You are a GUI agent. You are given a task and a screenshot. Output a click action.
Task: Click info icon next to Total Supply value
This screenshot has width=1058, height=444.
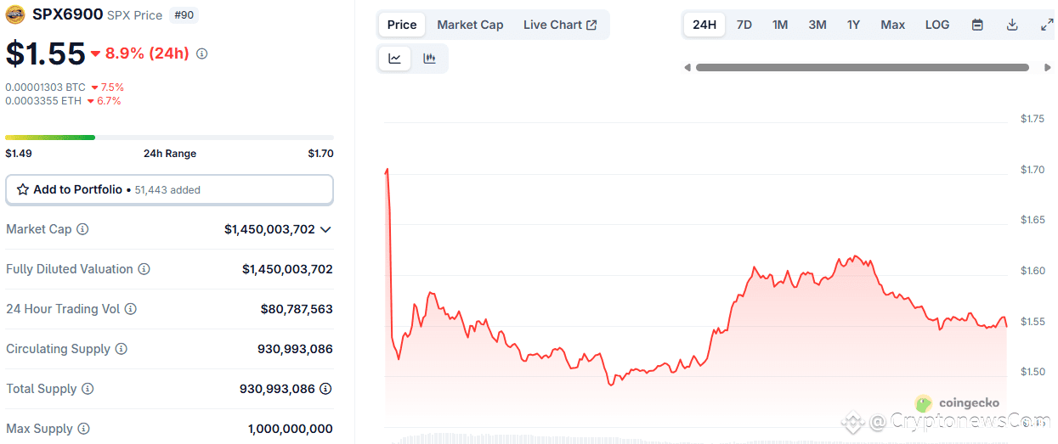pos(325,389)
